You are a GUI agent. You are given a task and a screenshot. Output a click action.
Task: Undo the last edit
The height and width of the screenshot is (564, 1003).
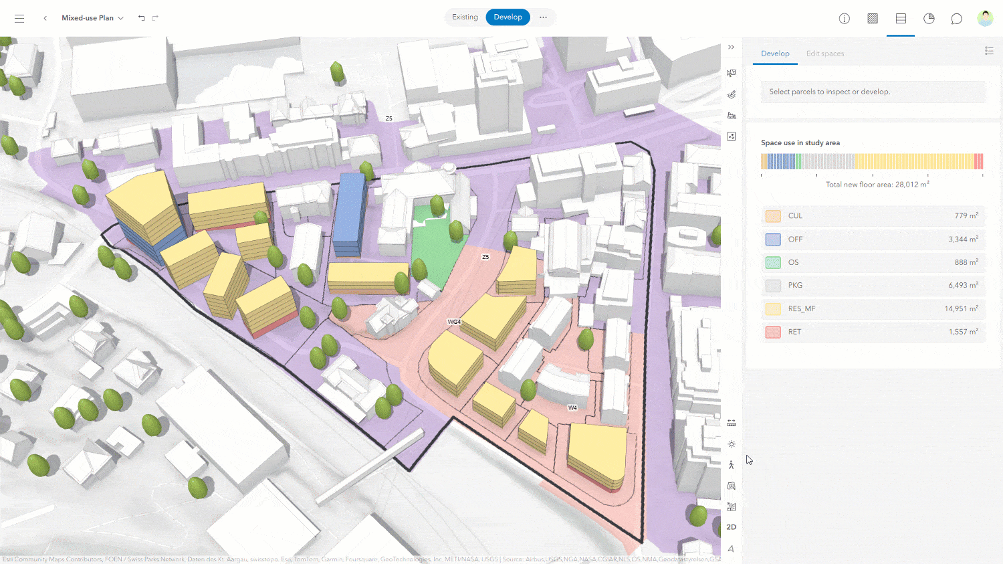142,17
